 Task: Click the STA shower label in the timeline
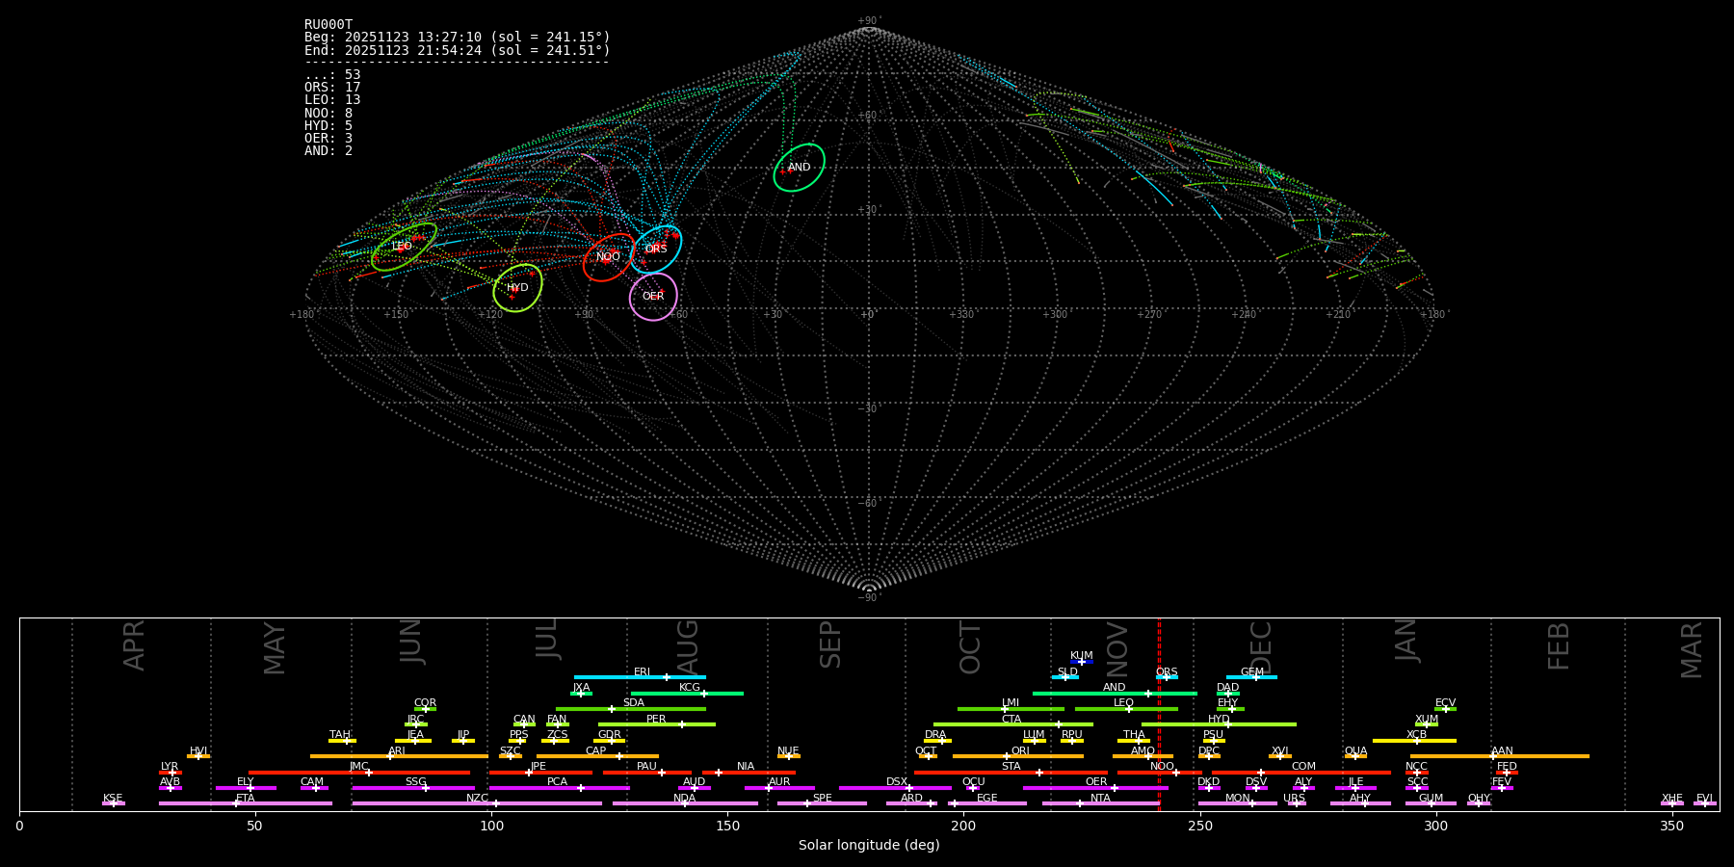coord(1011,767)
